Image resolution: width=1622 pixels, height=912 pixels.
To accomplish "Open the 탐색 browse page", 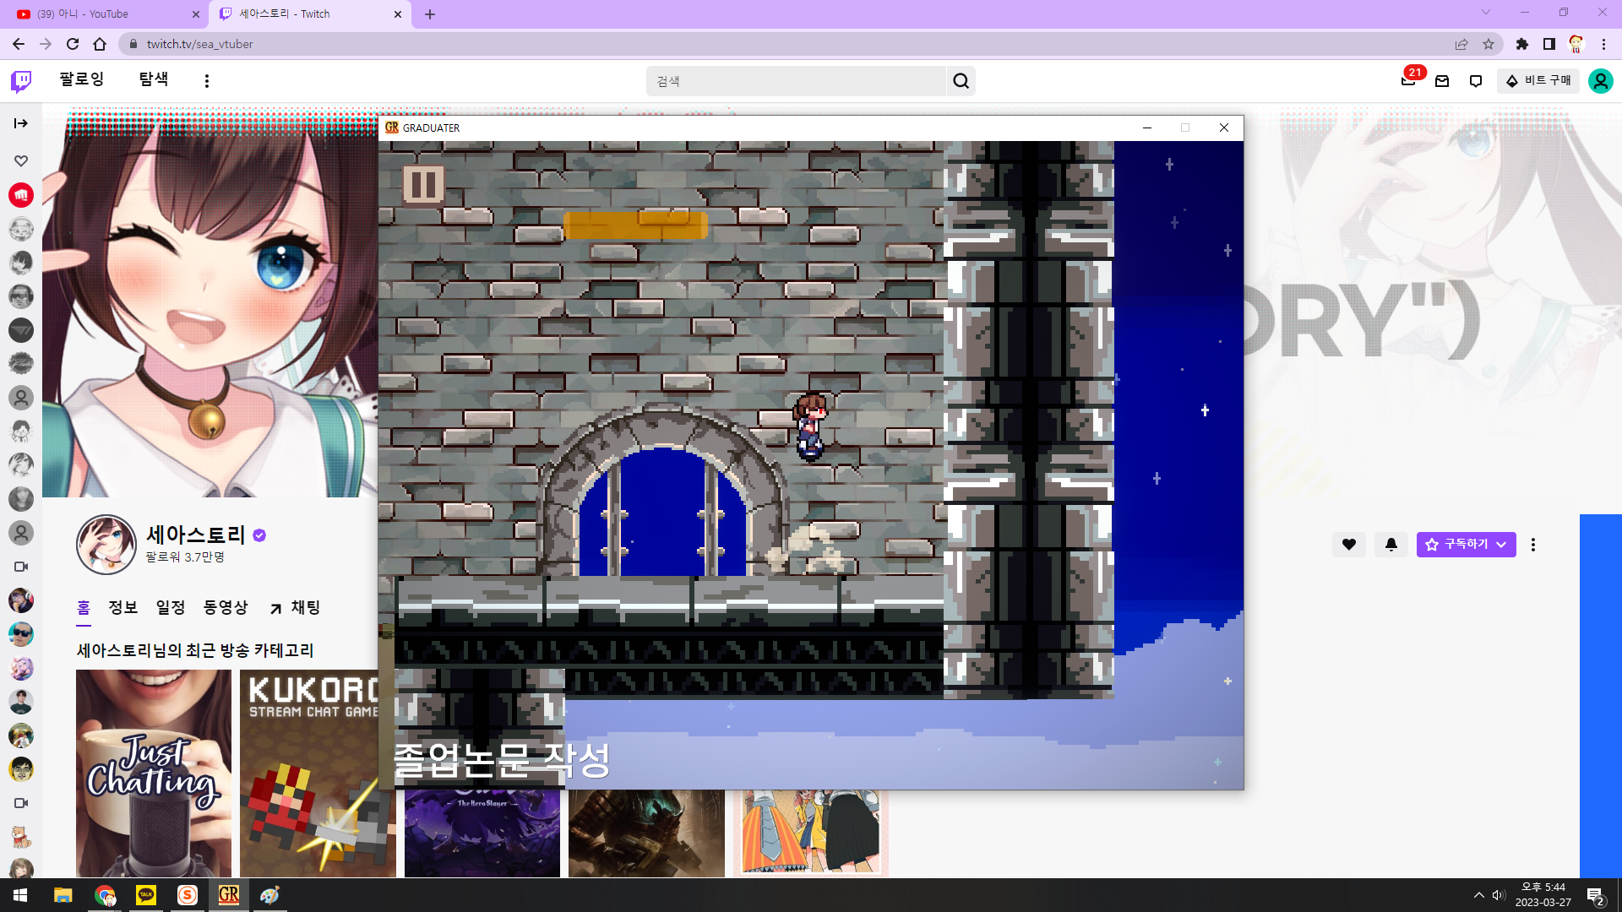I will click(154, 79).
